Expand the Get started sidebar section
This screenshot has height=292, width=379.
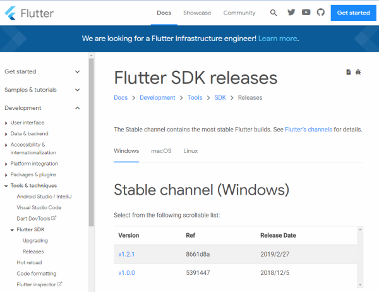77,71
